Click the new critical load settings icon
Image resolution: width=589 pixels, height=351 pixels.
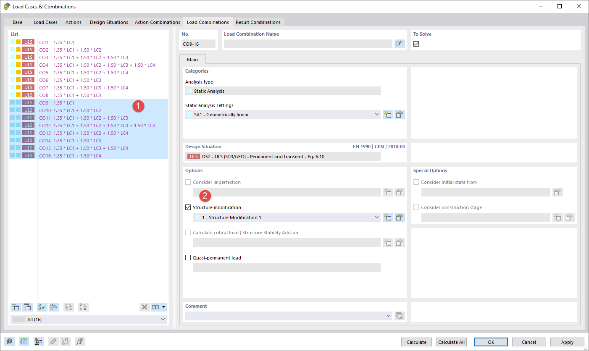point(388,242)
